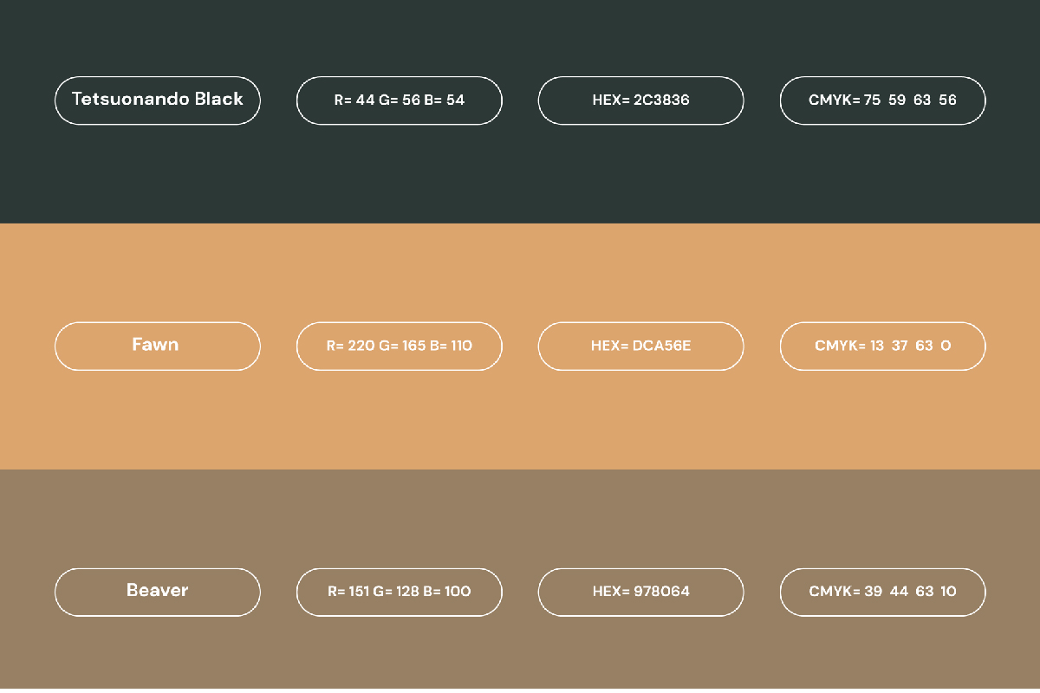This screenshot has width=1040, height=693.
Task: Click the Beaver color name pill
Action: click(x=157, y=592)
